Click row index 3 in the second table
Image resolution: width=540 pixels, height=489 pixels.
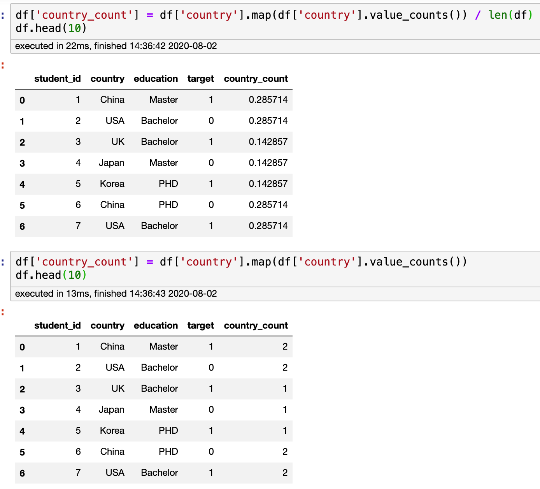coord(22,410)
